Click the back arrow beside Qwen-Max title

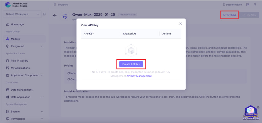coord(55,16)
